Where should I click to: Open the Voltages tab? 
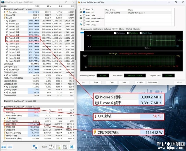108,29
